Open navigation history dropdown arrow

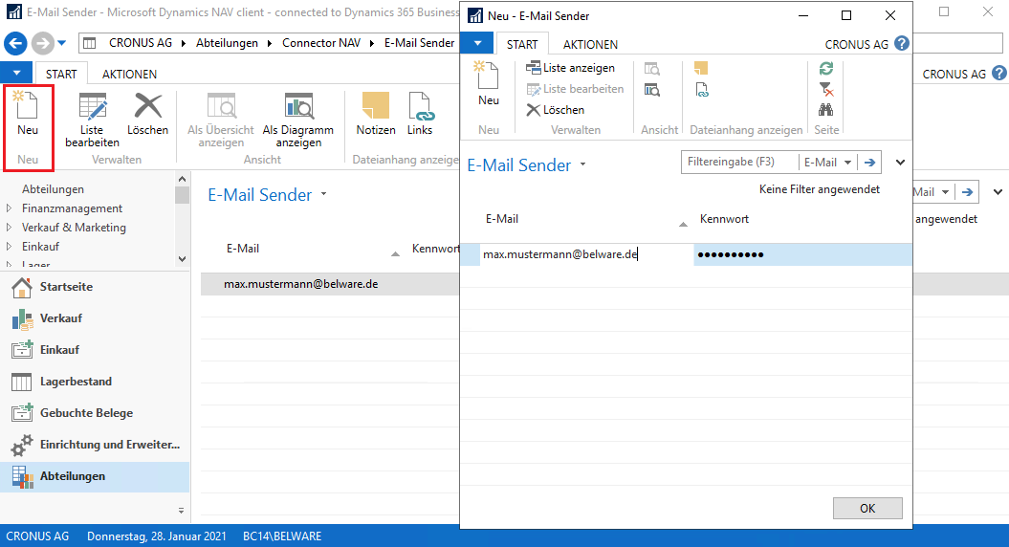62,43
